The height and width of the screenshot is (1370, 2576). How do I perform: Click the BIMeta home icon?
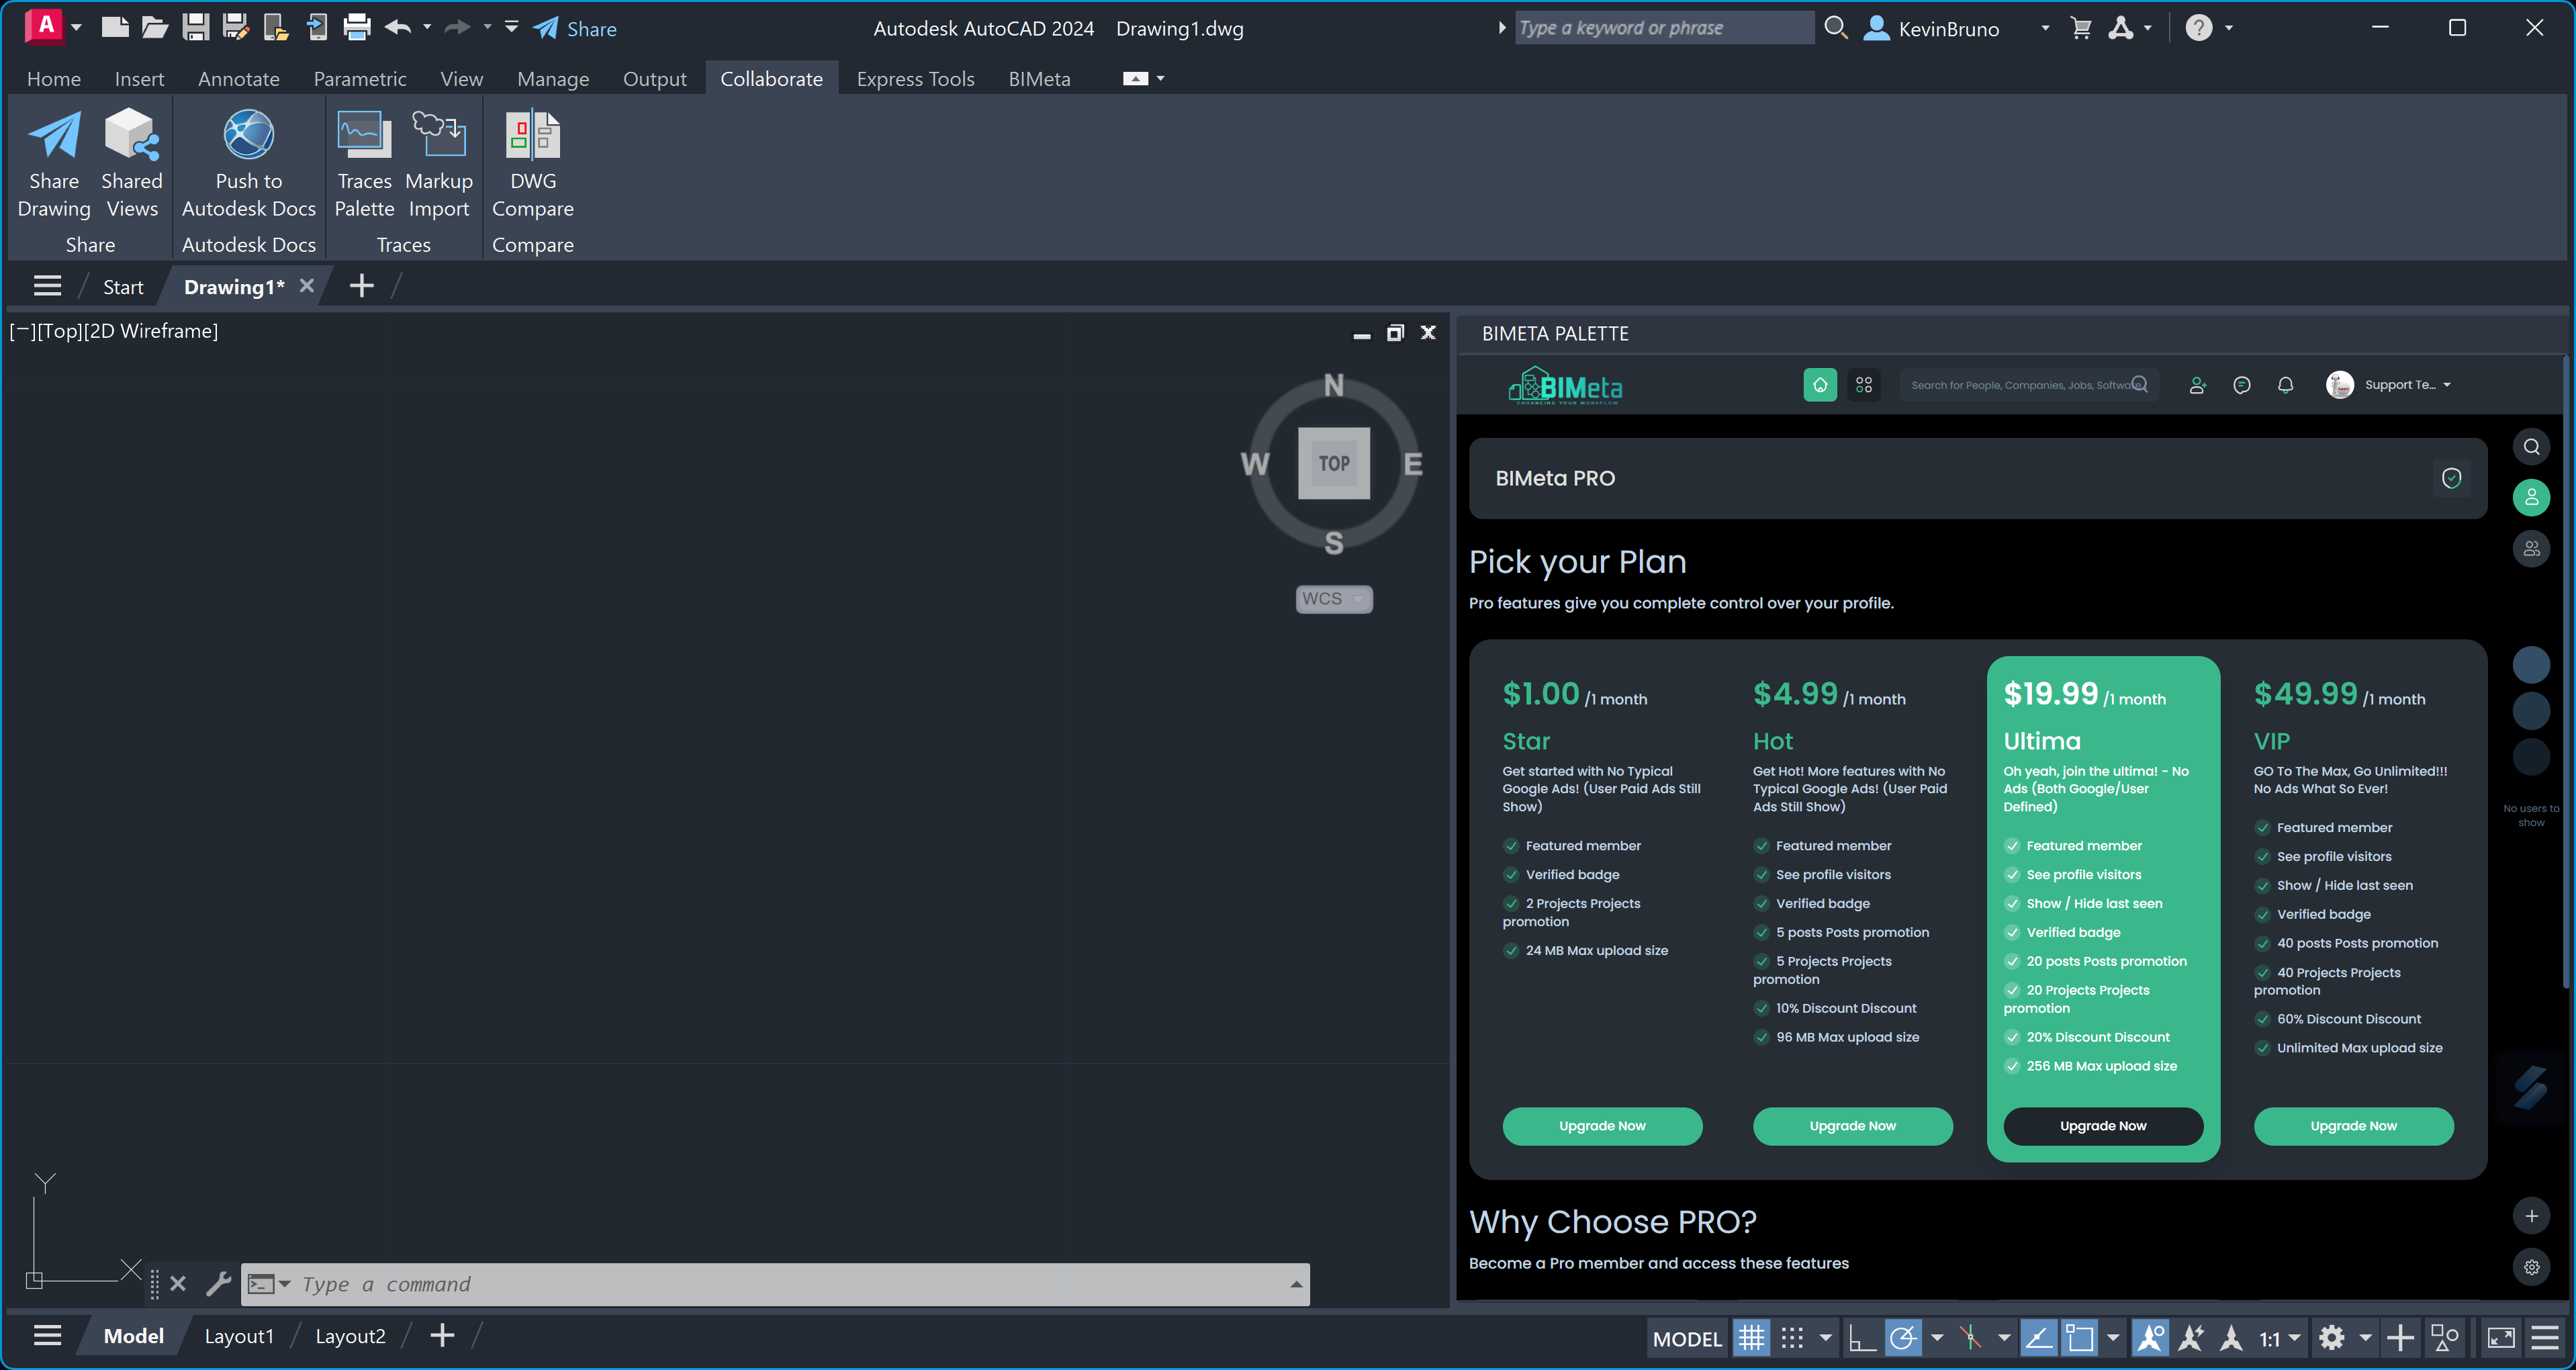click(x=1820, y=385)
